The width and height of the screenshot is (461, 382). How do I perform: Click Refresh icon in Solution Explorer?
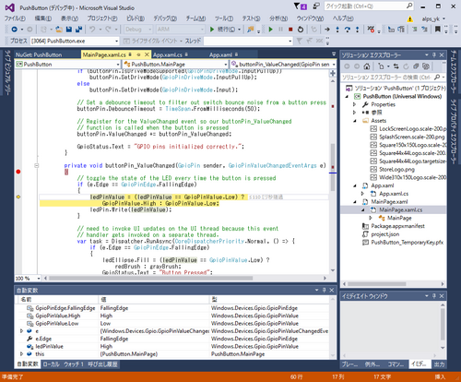click(x=406, y=66)
